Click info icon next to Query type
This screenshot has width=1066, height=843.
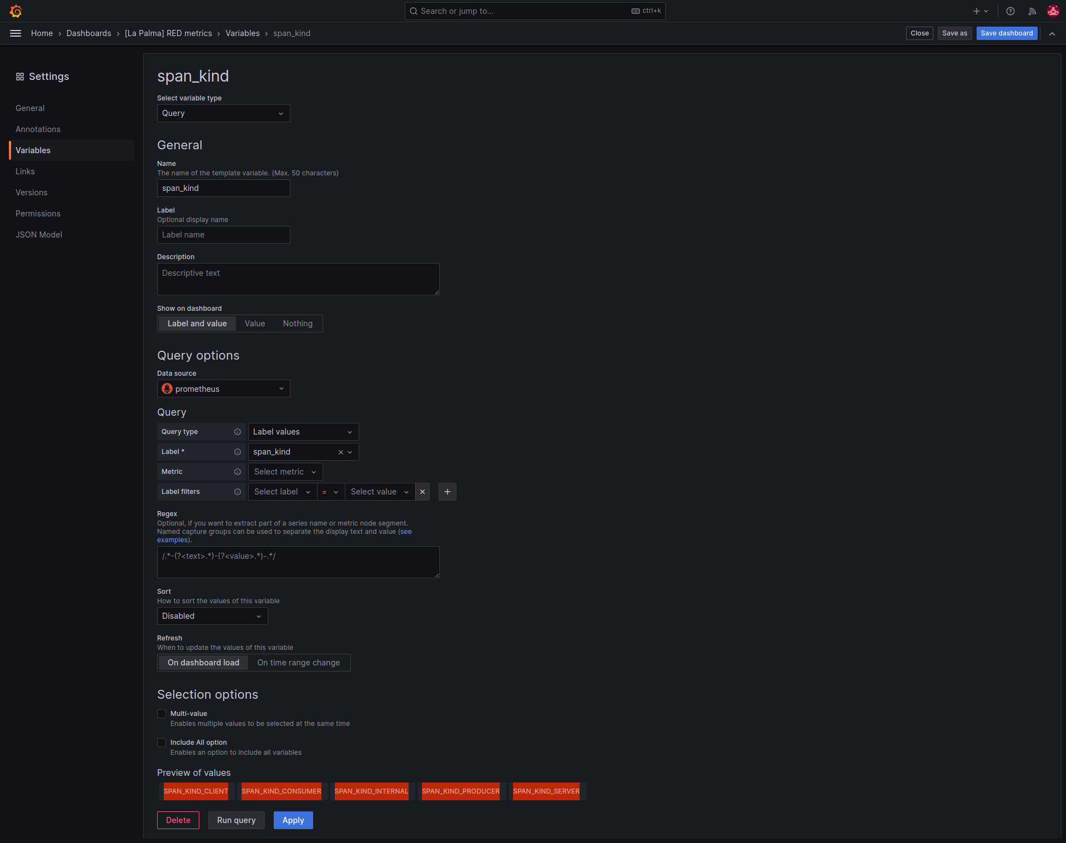[x=238, y=432]
